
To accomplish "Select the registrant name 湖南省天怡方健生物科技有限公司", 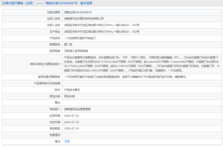I will pos(84,19).
